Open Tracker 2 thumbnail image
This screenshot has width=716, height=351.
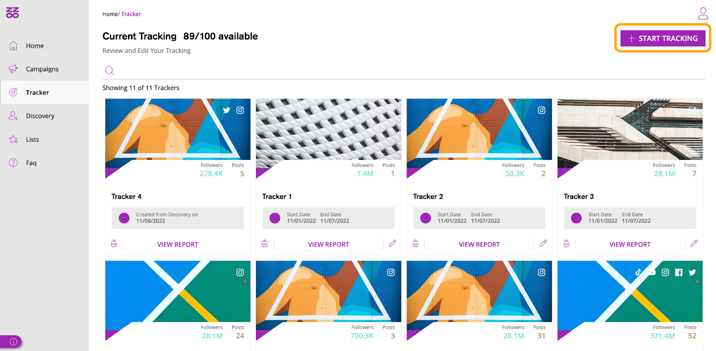click(479, 129)
